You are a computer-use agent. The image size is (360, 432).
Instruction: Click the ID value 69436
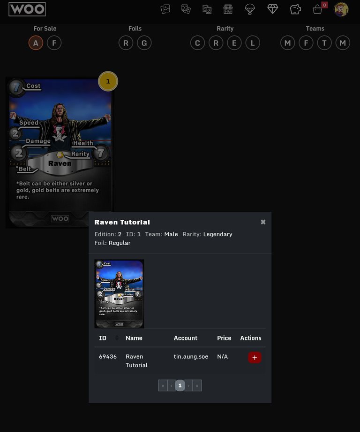click(108, 356)
